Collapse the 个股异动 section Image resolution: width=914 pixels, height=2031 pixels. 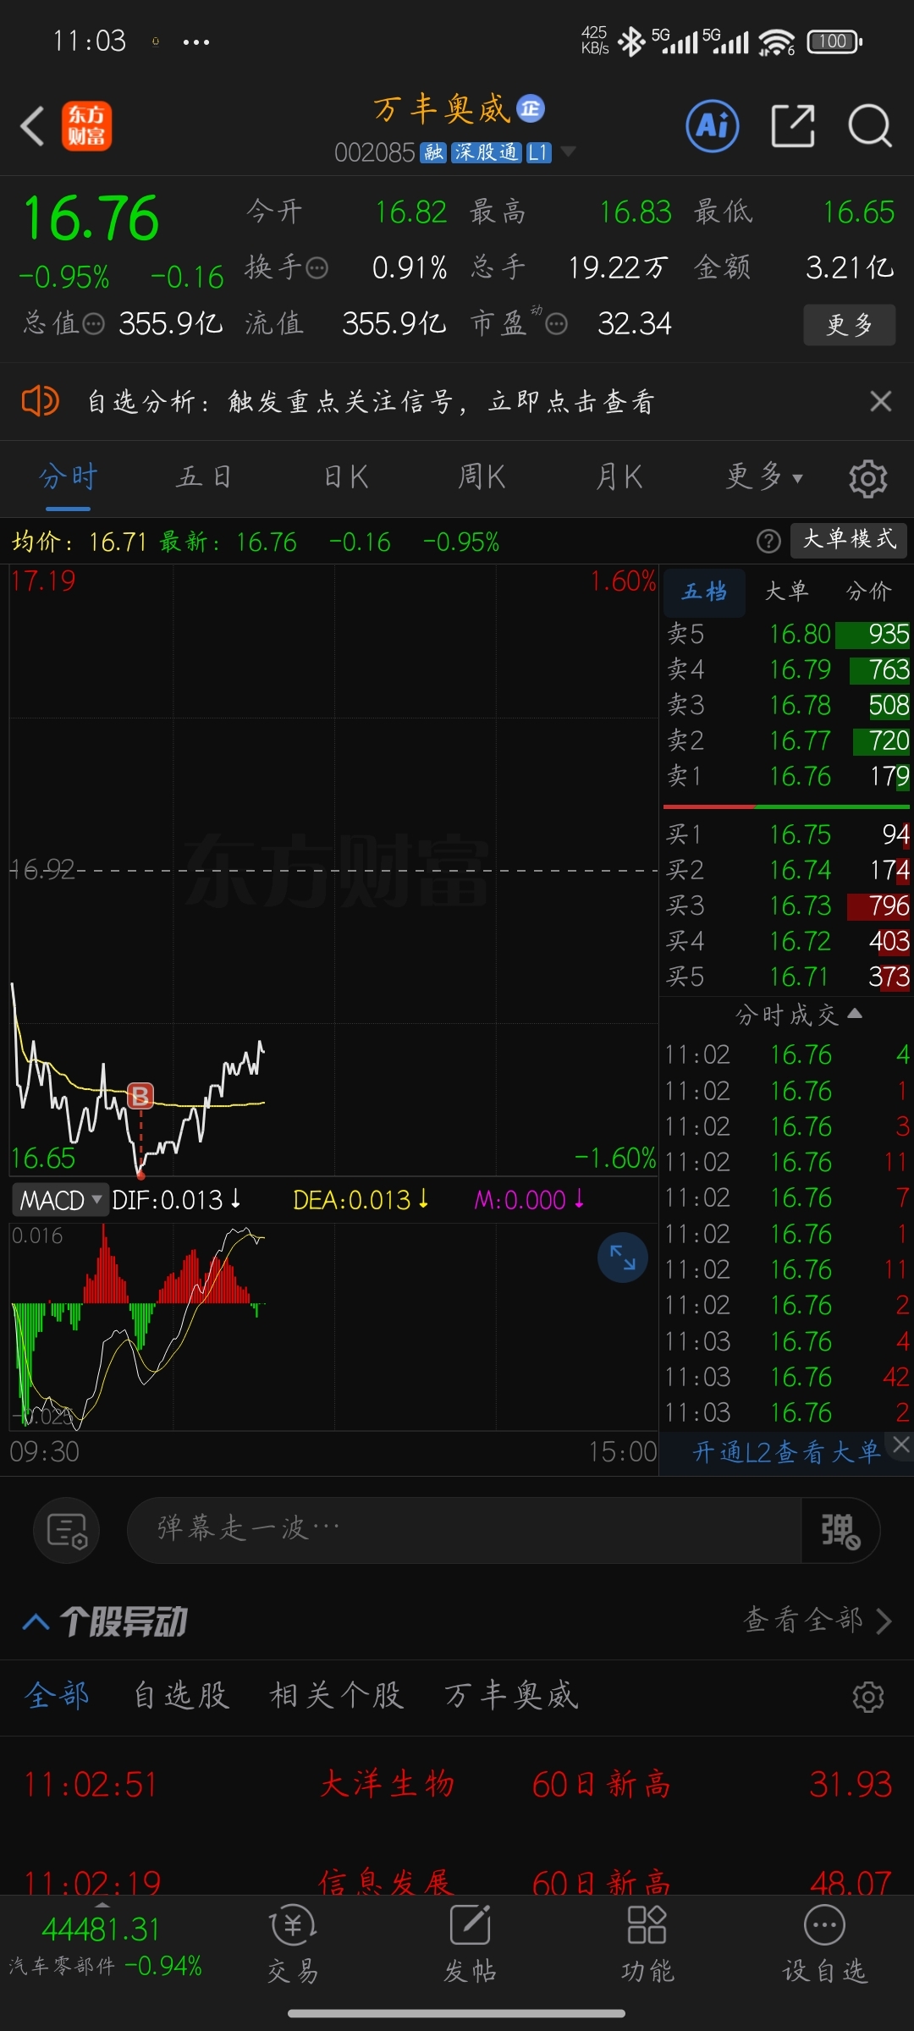pos(36,1621)
